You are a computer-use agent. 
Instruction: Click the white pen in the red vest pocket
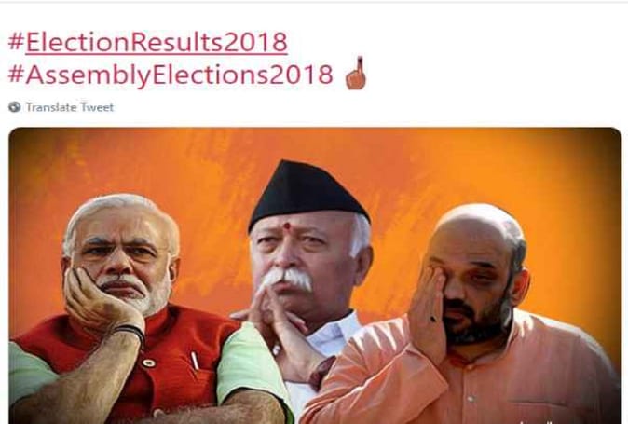[195, 361]
